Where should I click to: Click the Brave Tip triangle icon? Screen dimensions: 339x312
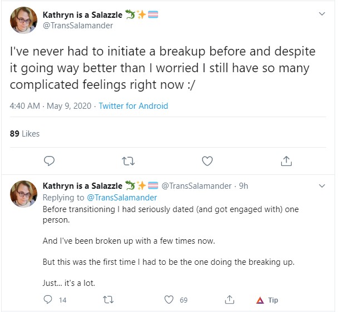pyautogui.click(x=260, y=300)
